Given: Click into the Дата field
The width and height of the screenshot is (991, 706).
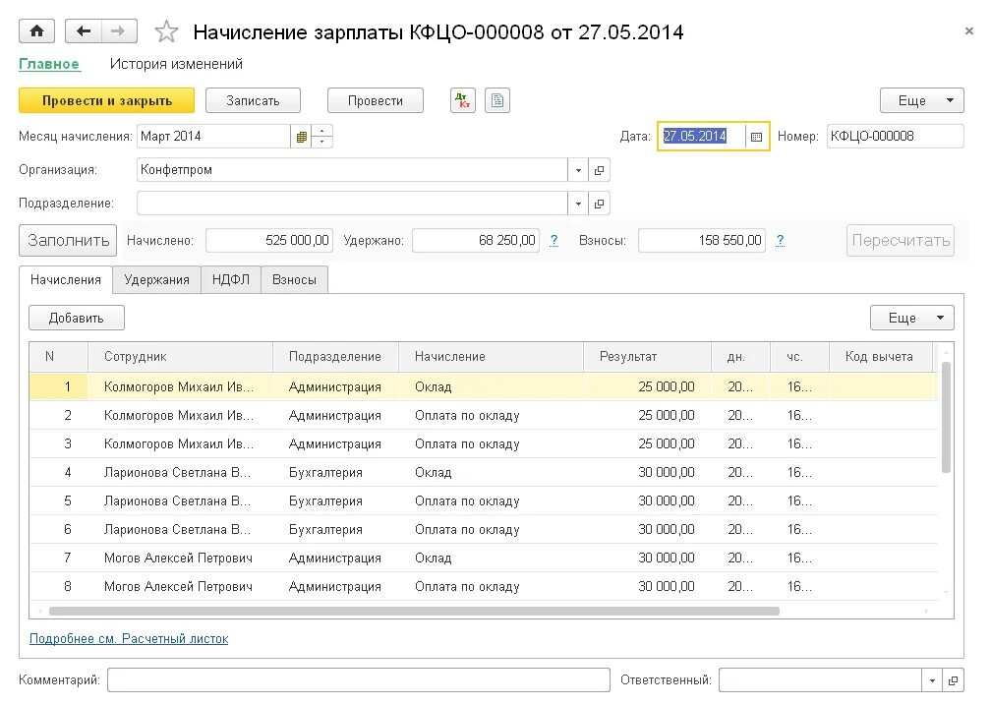Looking at the screenshot, I should pos(702,137).
